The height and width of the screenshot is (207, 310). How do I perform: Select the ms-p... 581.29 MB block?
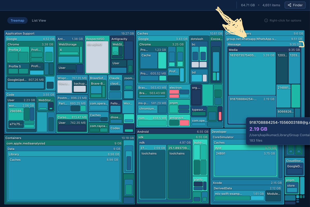[152, 103]
